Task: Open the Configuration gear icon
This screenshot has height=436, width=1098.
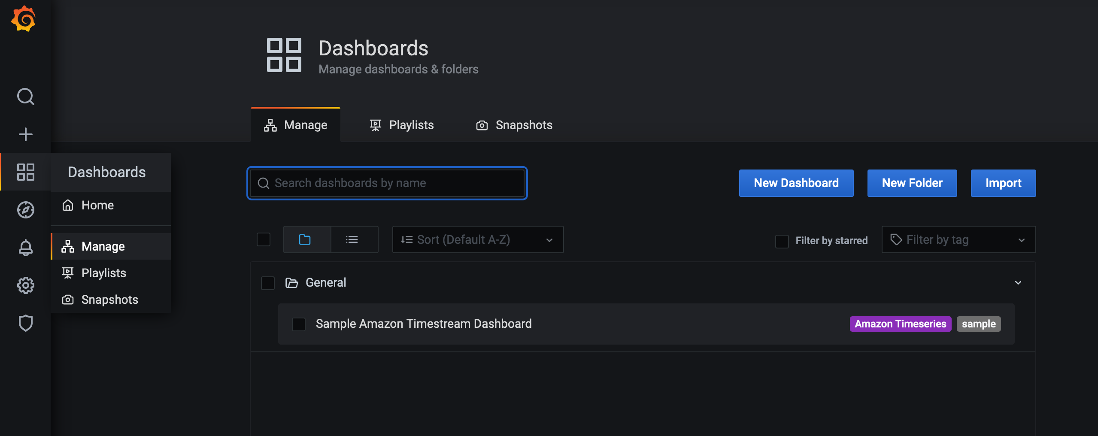Action: coord(25,285)
